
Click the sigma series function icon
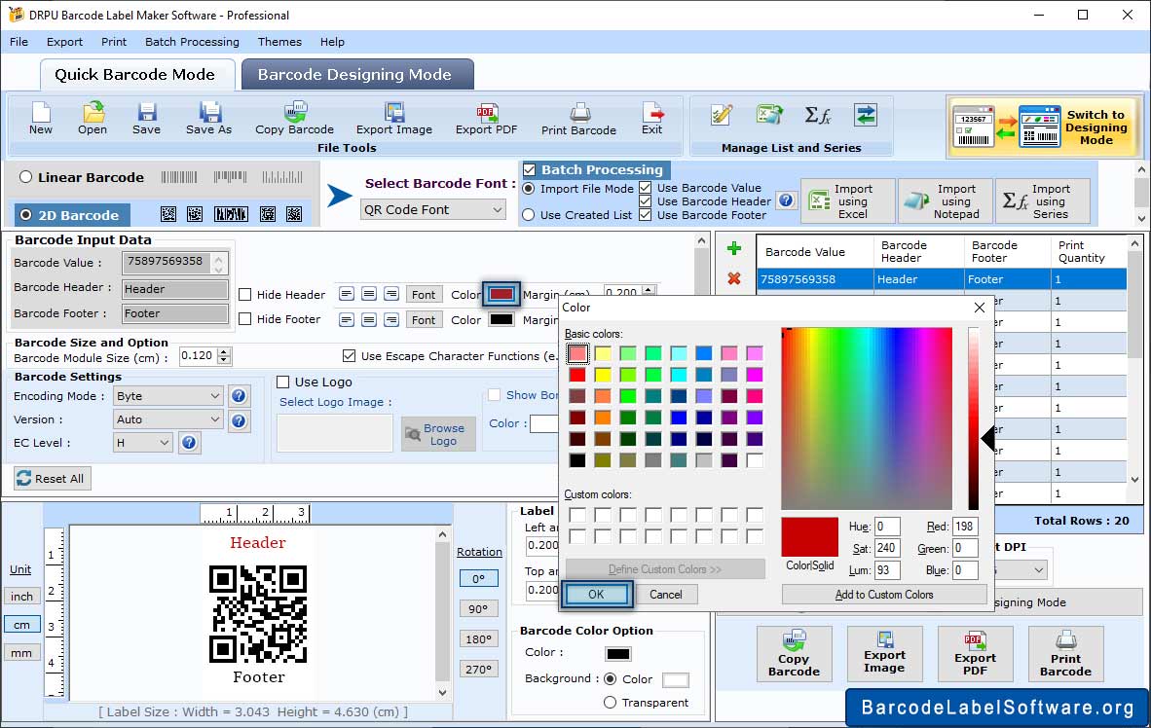point(817,115)
